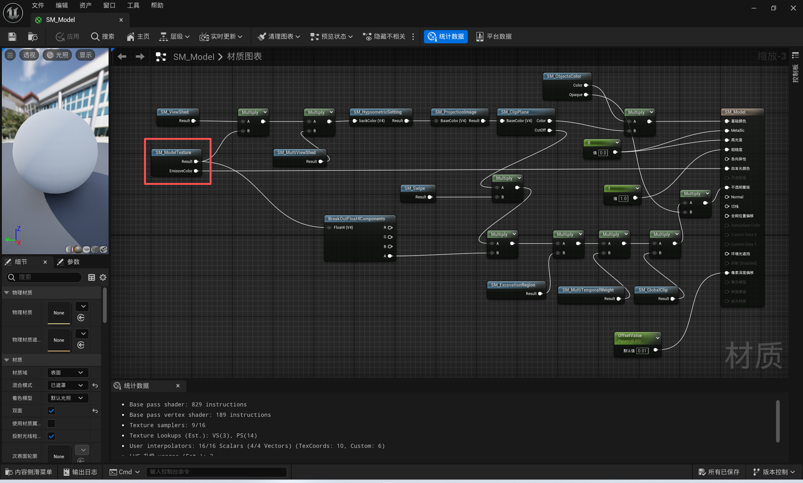Open the 混合模式 blend mode dropdown
The image size is (803, 483).
tap(67, 385)
